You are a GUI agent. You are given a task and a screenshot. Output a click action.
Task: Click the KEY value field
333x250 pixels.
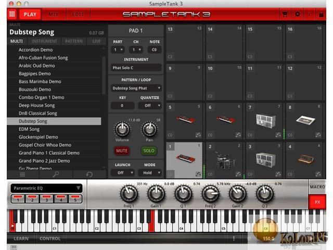pos(122,105)
